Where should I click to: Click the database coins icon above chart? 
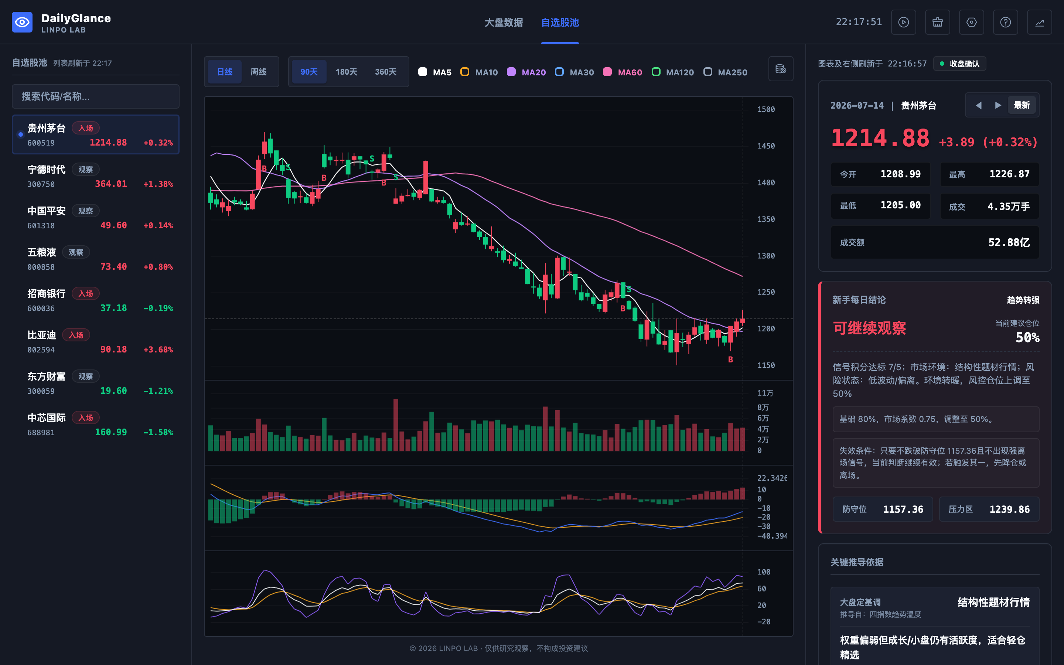point(781,69)
